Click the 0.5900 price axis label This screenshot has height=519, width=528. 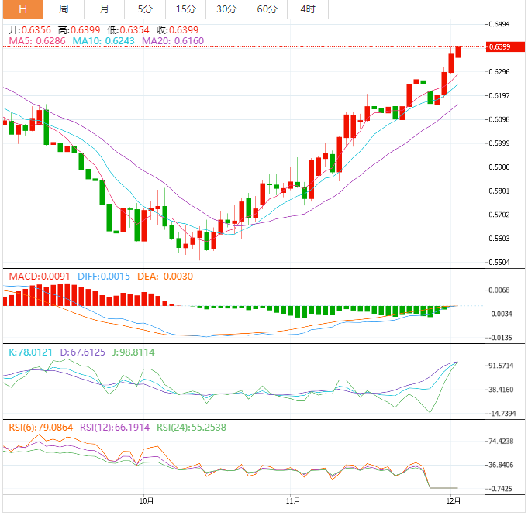(499, 167)
